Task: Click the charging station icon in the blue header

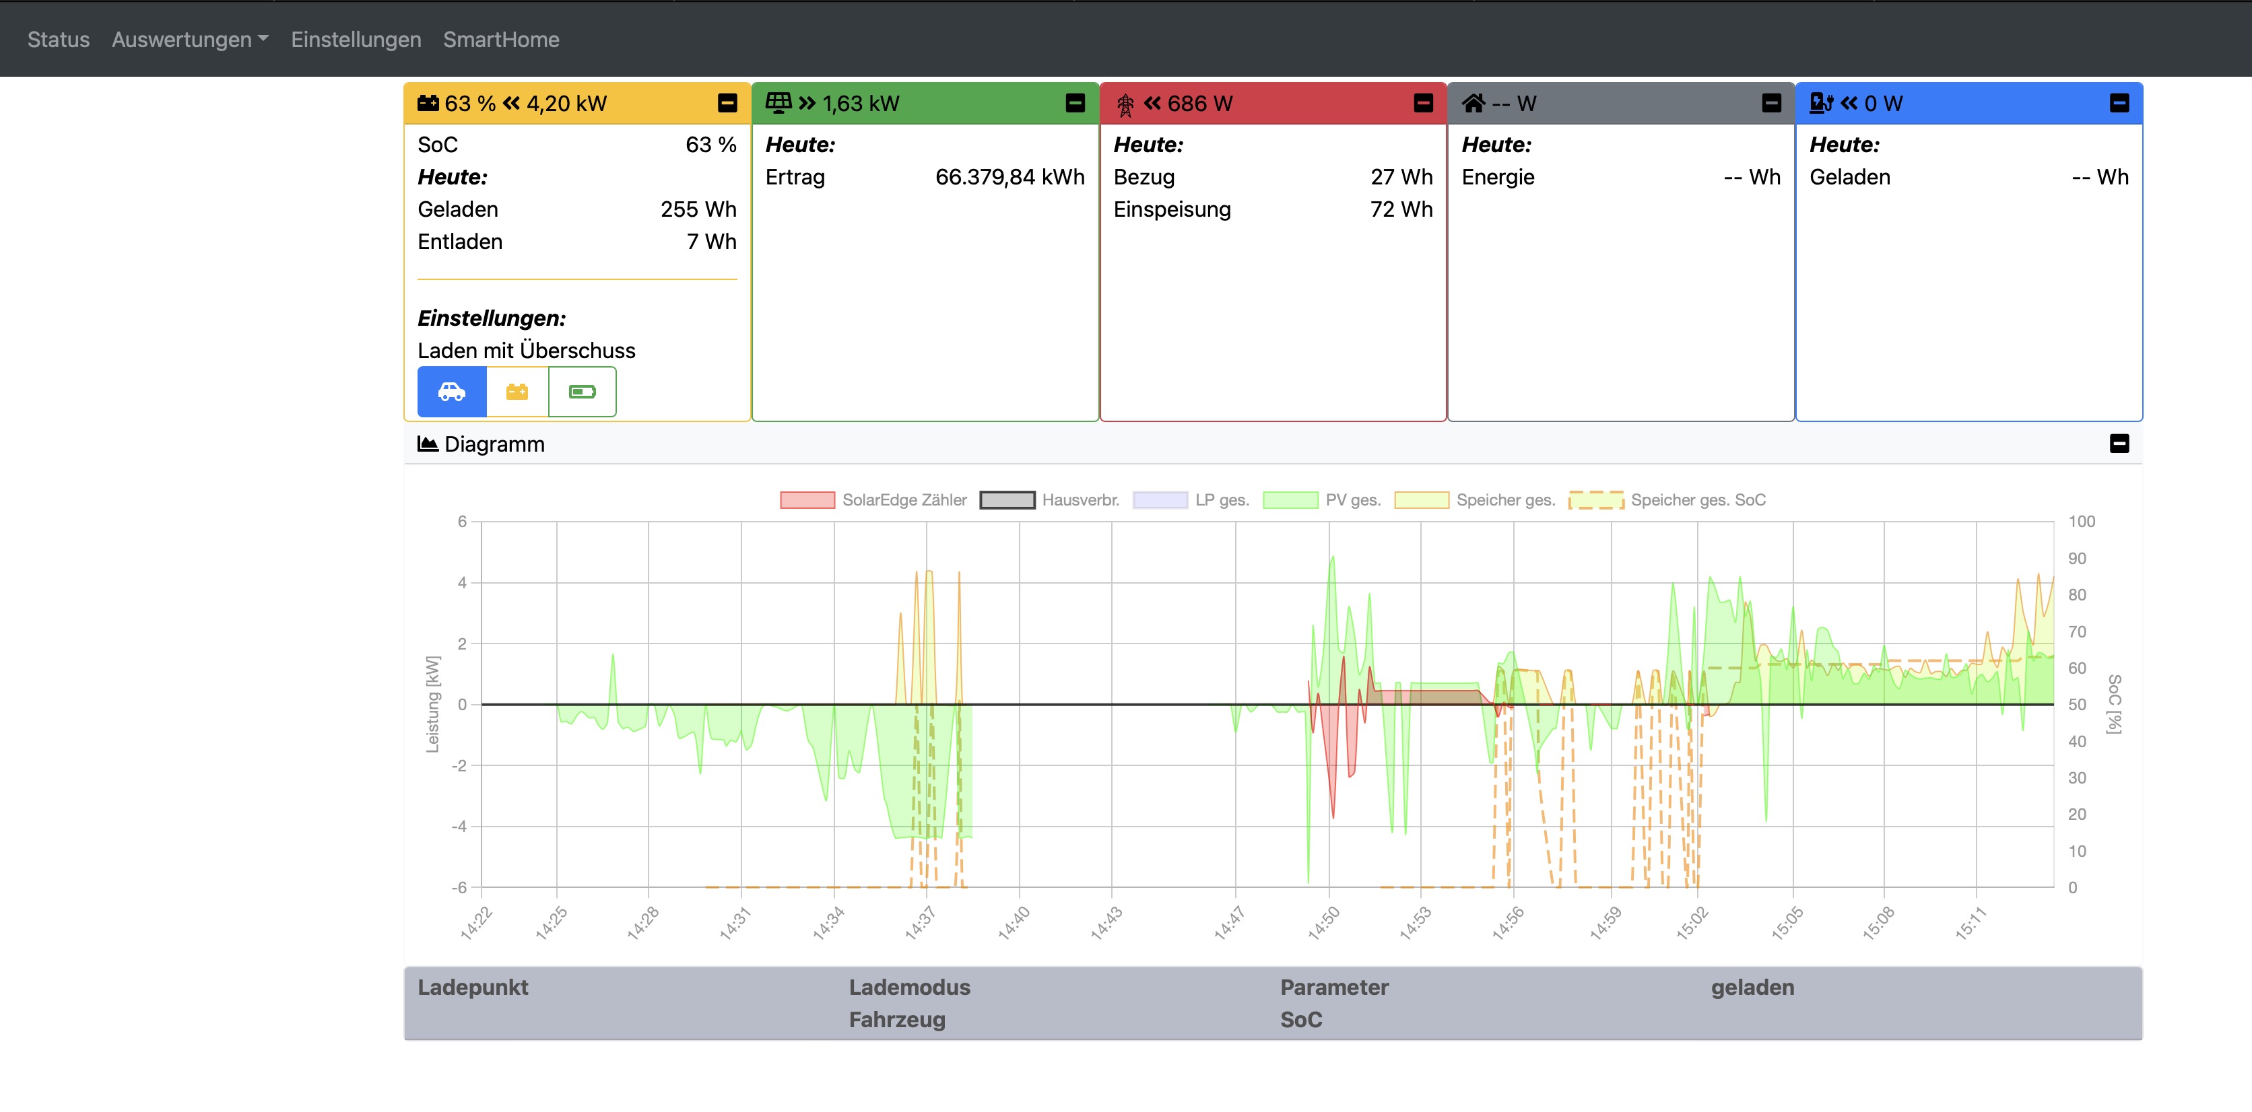Action: pyautogui.click(x=1821, y=103)
